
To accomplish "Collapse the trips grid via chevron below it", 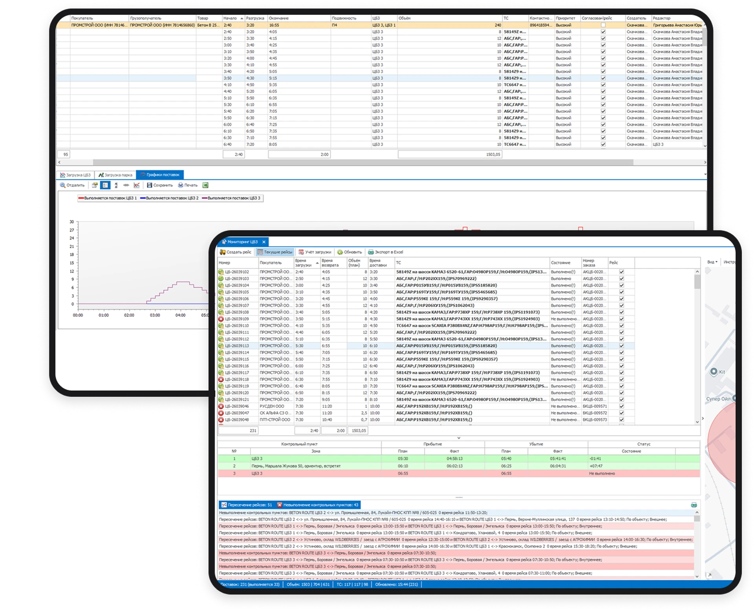I will (x=459, y=438).
